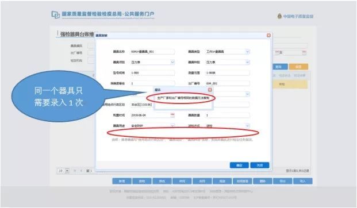Click the orange 重置 button on the background page
357x208 pixels.
tap(298, 67)
